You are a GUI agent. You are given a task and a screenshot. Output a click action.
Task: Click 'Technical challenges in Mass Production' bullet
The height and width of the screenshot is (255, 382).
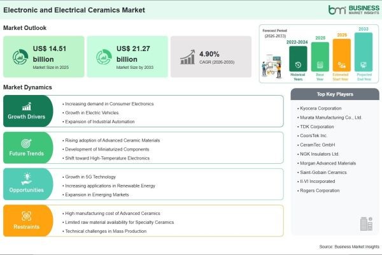click(104, 231)
